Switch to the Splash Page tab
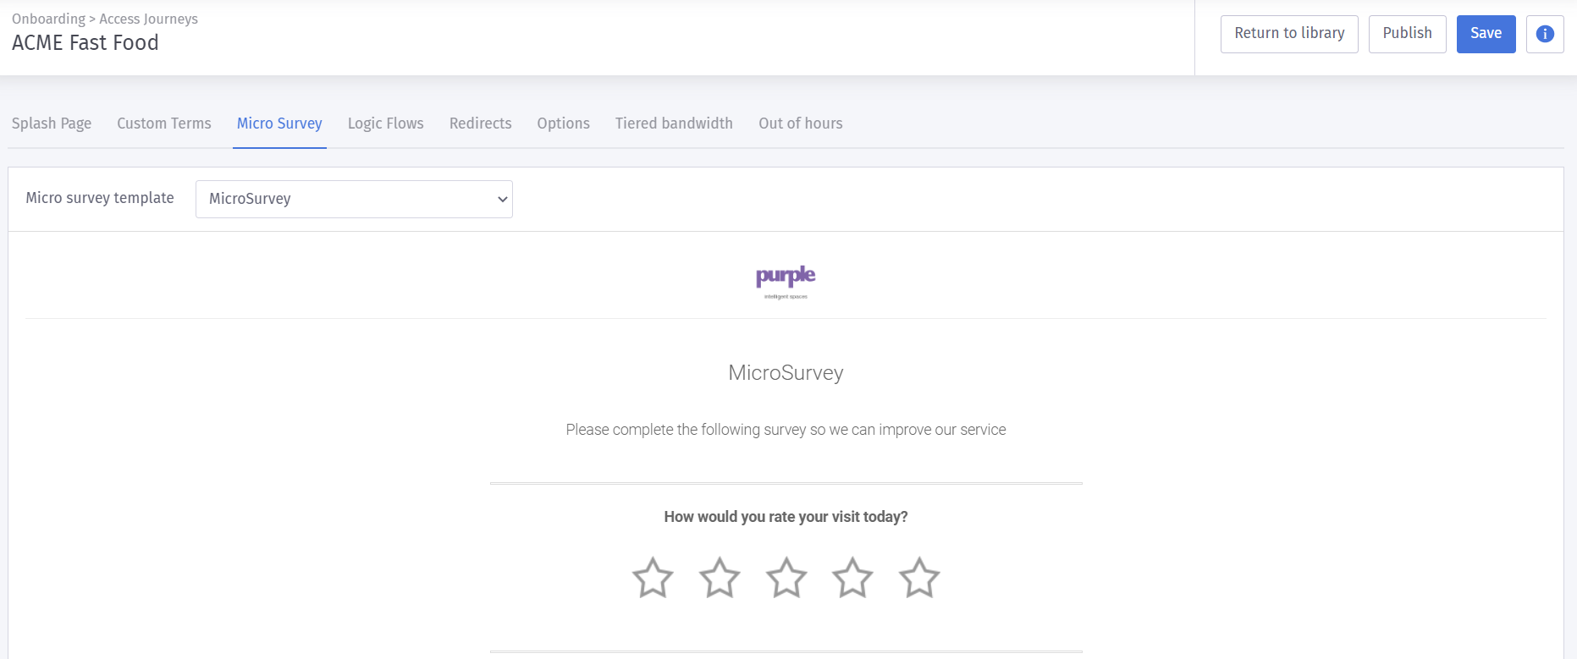 click(52, 124)
